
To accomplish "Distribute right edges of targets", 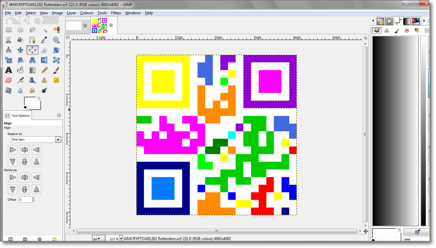I will 36,177.
